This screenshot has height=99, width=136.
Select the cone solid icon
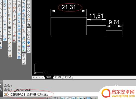[x=19, y=2]
